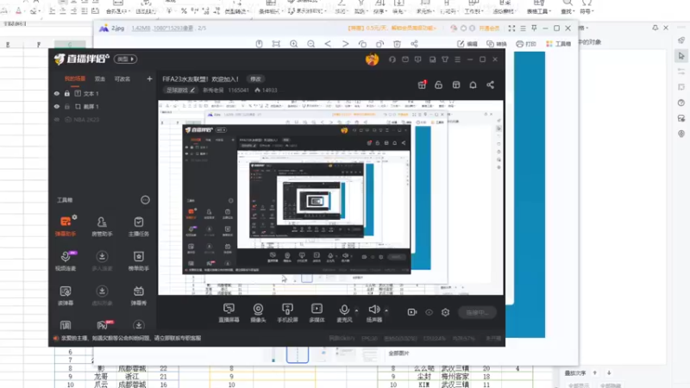Open the layout icon beside the bell
690x388 pixels.
tap(456, 84)
